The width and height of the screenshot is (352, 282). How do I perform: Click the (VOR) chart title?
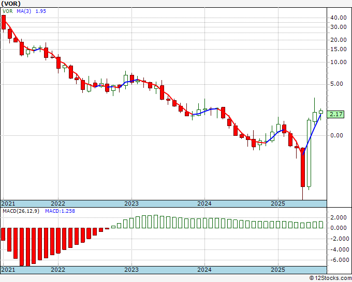(x=11, y=4)
